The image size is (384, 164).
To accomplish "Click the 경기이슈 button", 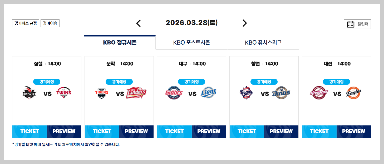I will pos(50,23).
